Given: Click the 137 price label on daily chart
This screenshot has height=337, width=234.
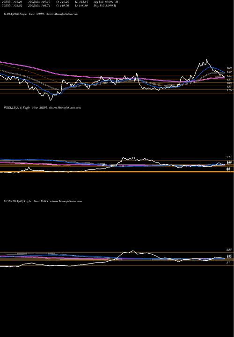Looking at the screenshot, I should (229, 80).
